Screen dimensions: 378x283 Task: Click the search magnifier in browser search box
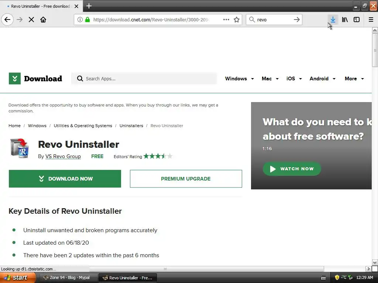(252, 20)
